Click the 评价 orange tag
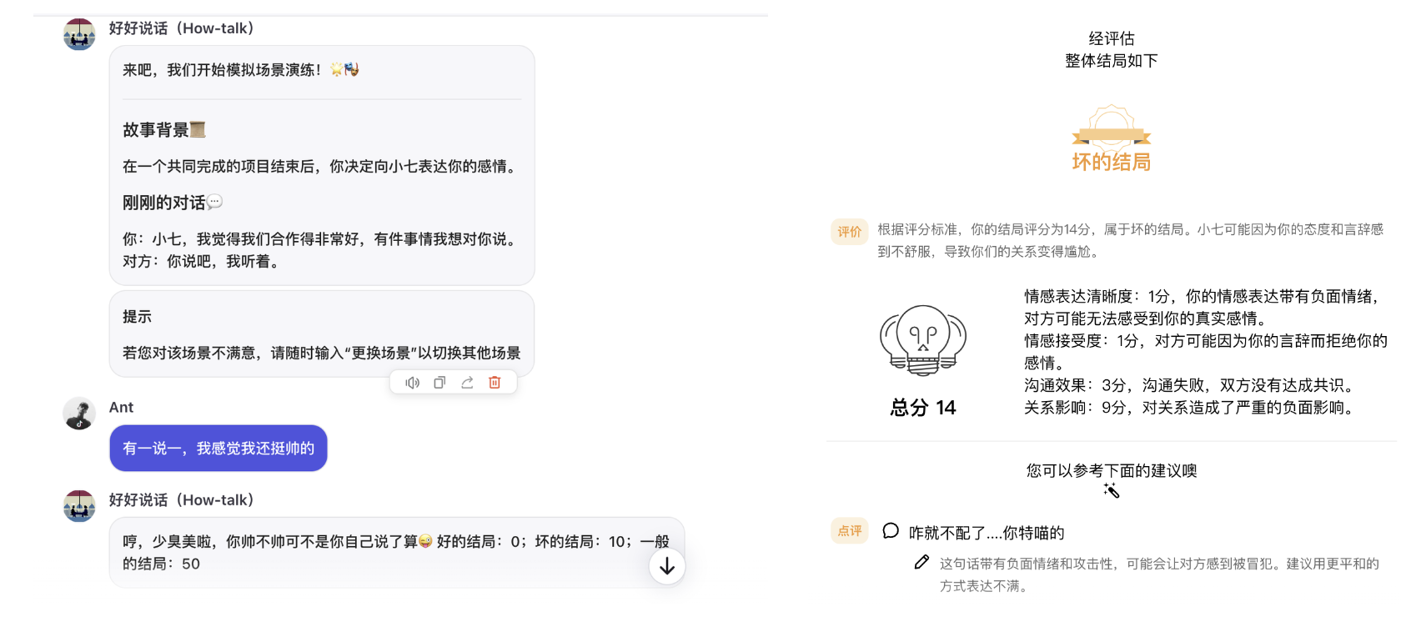This screenshot has height=627, width=1411. coord(850,232)
